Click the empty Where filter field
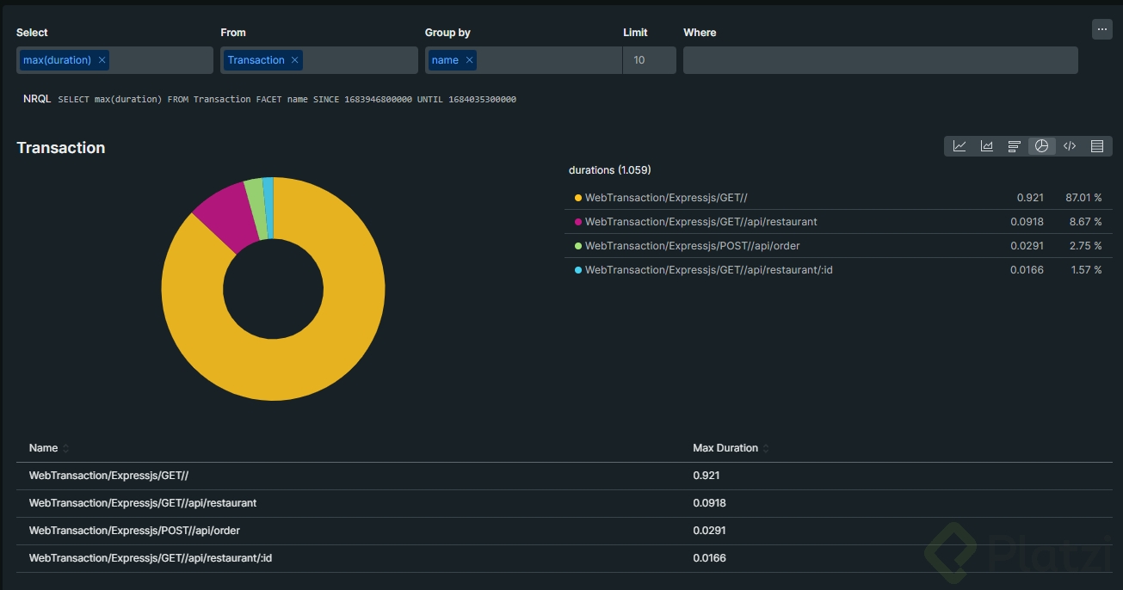Image resolution: width=1123 pixels, height=590 pixels. [x=879, y=60]
